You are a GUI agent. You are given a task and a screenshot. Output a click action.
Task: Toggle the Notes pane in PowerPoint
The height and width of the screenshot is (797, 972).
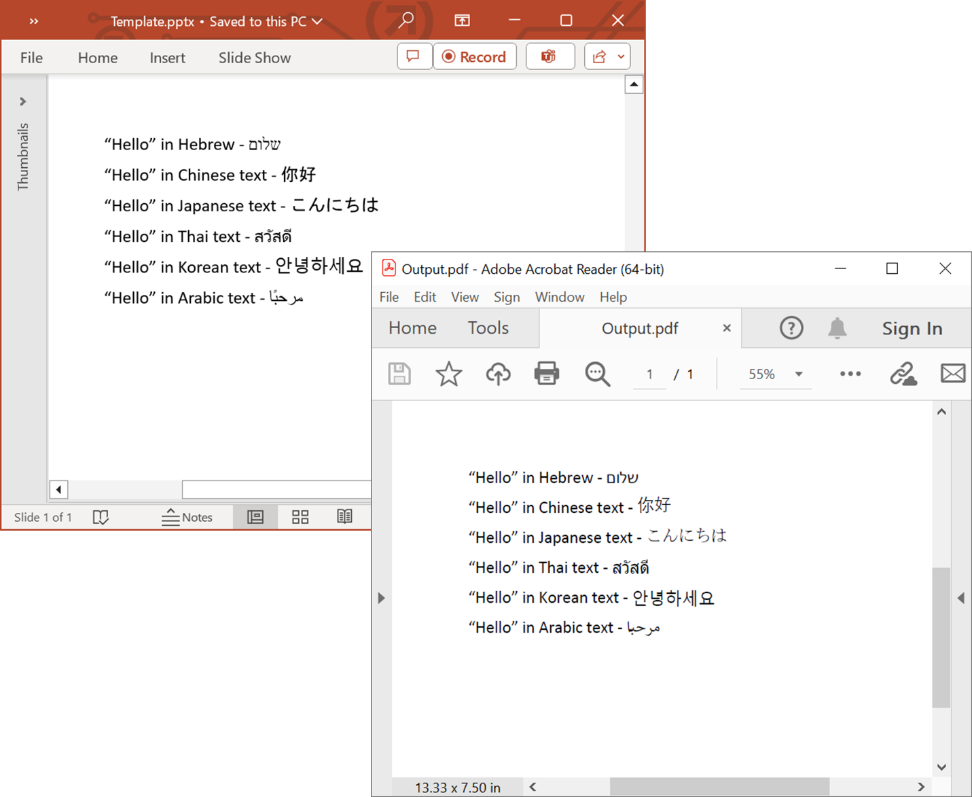(187, 517)
